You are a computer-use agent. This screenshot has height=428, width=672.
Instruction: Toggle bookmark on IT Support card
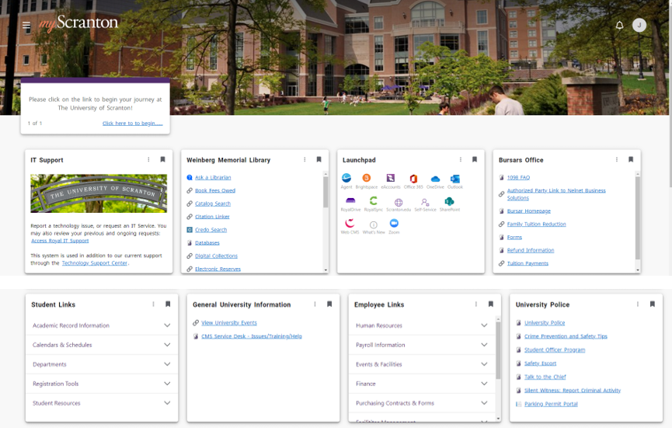162,159
